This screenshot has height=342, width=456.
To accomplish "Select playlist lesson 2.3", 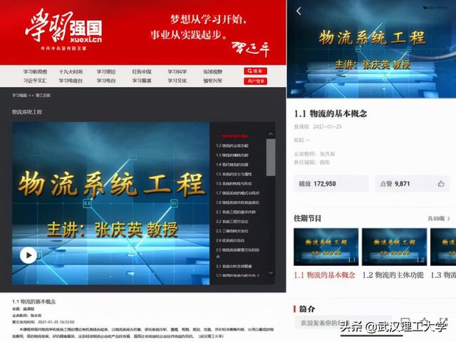I will coord(232,231).
